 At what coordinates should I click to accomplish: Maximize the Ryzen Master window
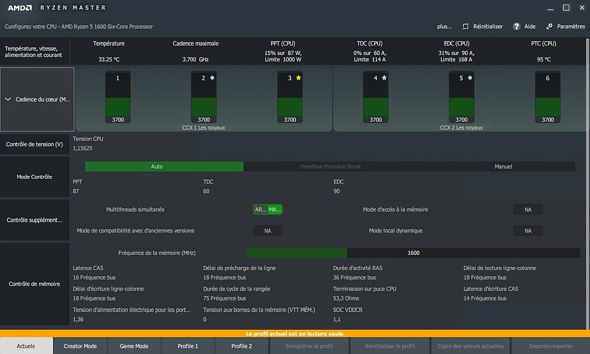pyautogui.click(x=566, y=7)
